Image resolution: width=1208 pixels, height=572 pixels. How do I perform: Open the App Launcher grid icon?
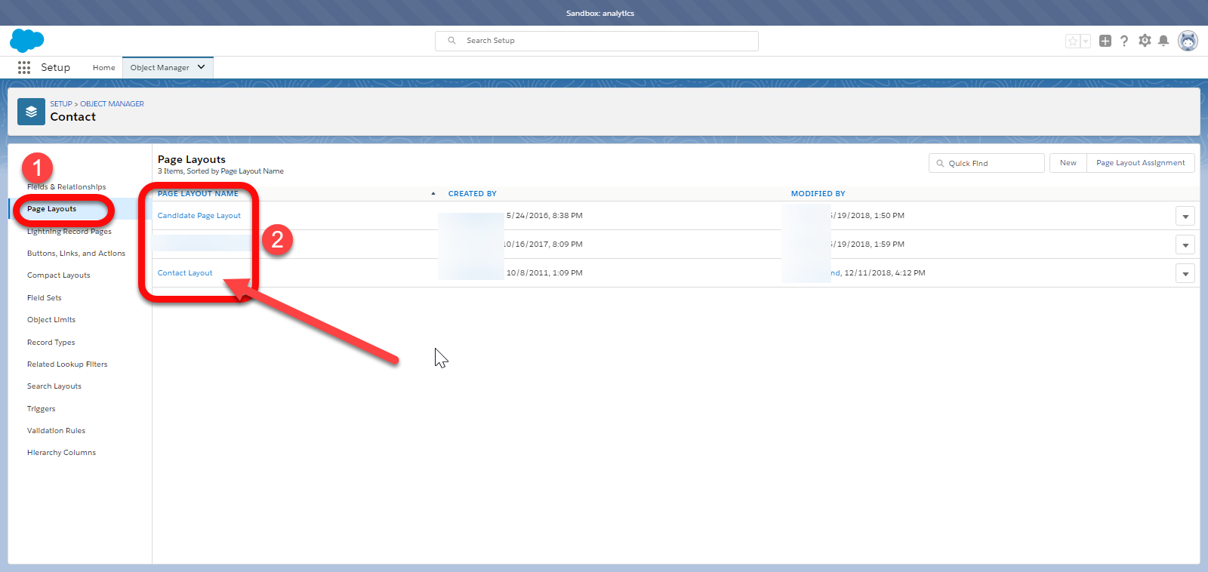[24, 67]
